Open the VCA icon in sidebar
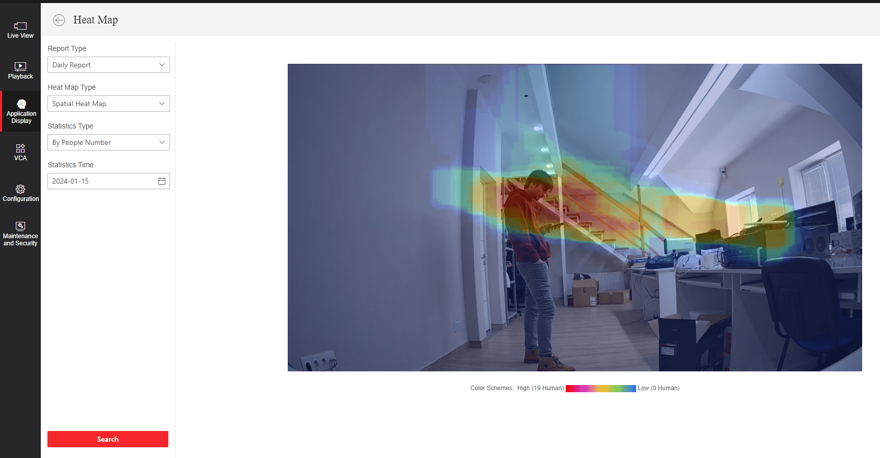The width and height of the screenshot is (880, 458). coord(20,148)
